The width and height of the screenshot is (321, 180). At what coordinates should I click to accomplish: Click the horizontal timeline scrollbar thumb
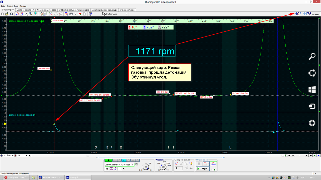point(88,155)
